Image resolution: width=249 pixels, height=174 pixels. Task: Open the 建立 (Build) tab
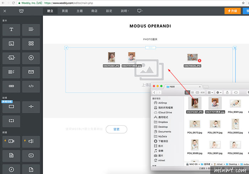50,11
